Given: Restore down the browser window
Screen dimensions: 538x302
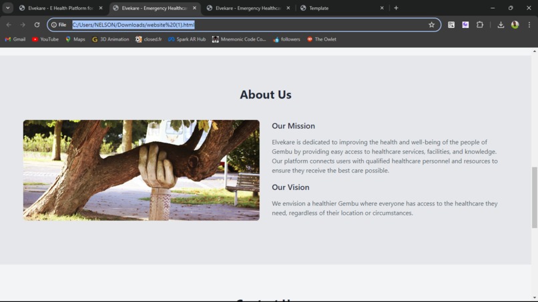Looking at the screenshot, I should (511, 8).
